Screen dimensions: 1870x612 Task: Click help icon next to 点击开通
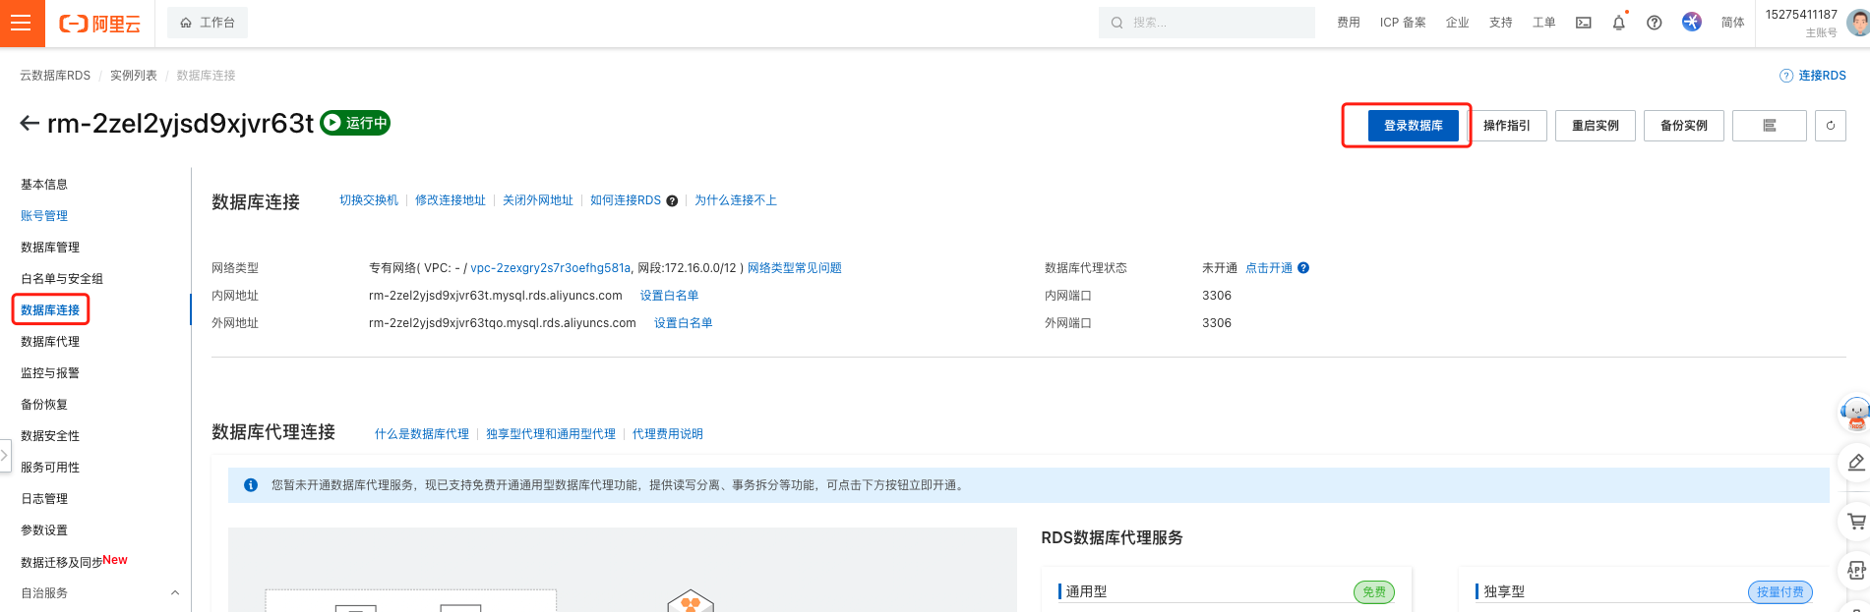pos(1303,268)
